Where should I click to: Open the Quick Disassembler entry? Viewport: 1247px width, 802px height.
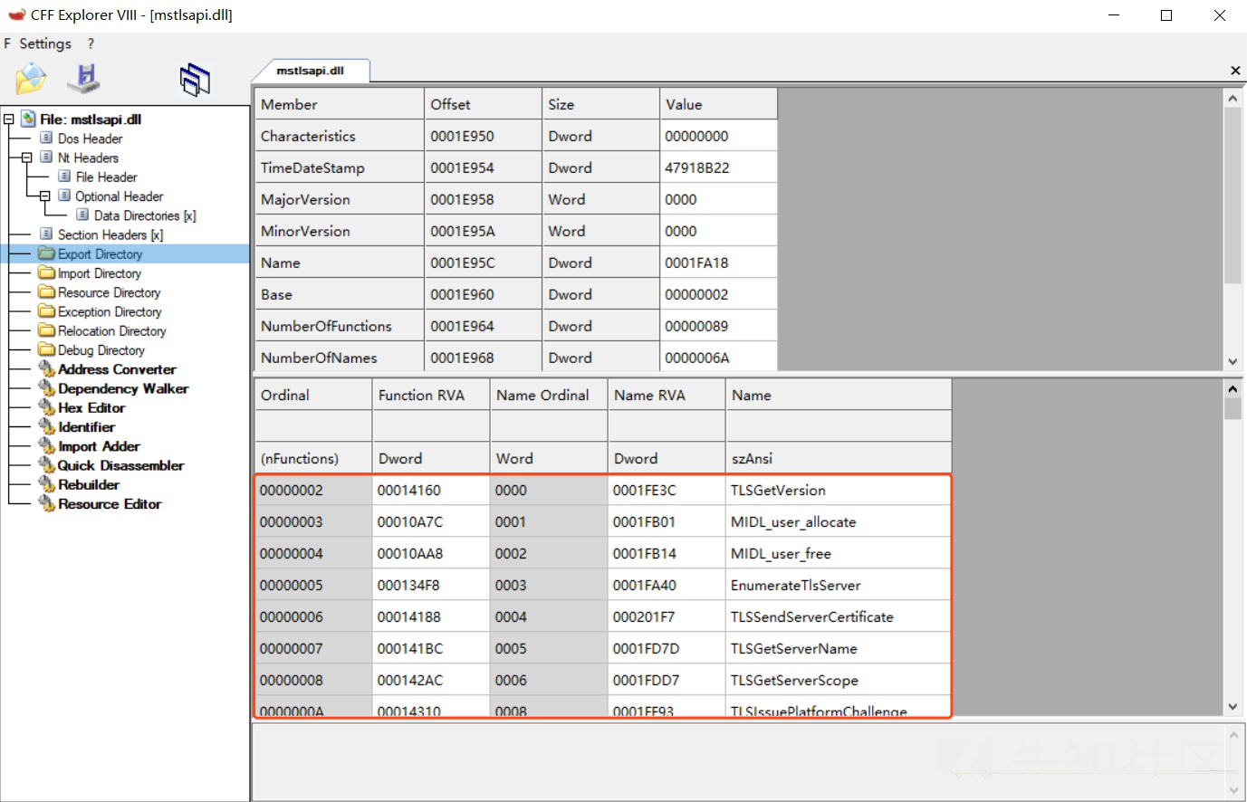[121, 465]
